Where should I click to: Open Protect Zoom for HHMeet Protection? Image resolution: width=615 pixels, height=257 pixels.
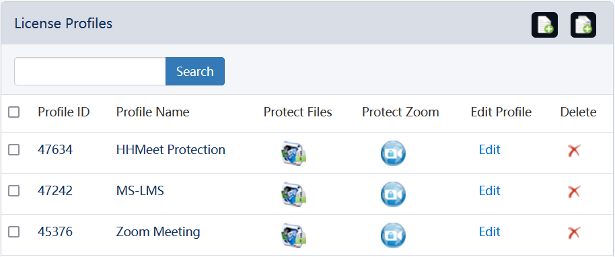click(393, 153)
